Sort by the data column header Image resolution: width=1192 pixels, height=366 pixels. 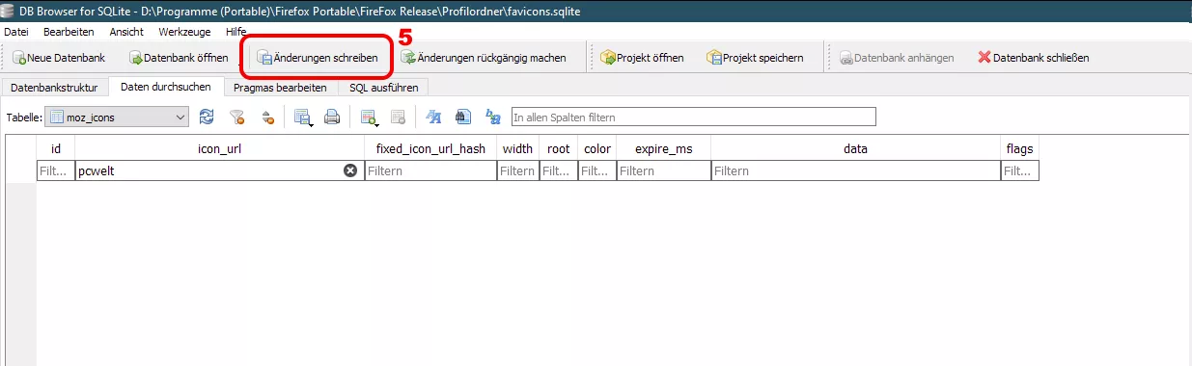click(856, 149)
